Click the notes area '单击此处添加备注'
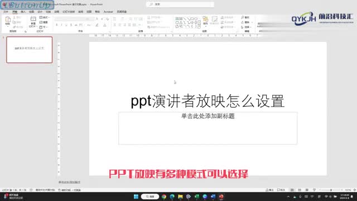This screenshot has width=357, height=201. click(69, 182)
